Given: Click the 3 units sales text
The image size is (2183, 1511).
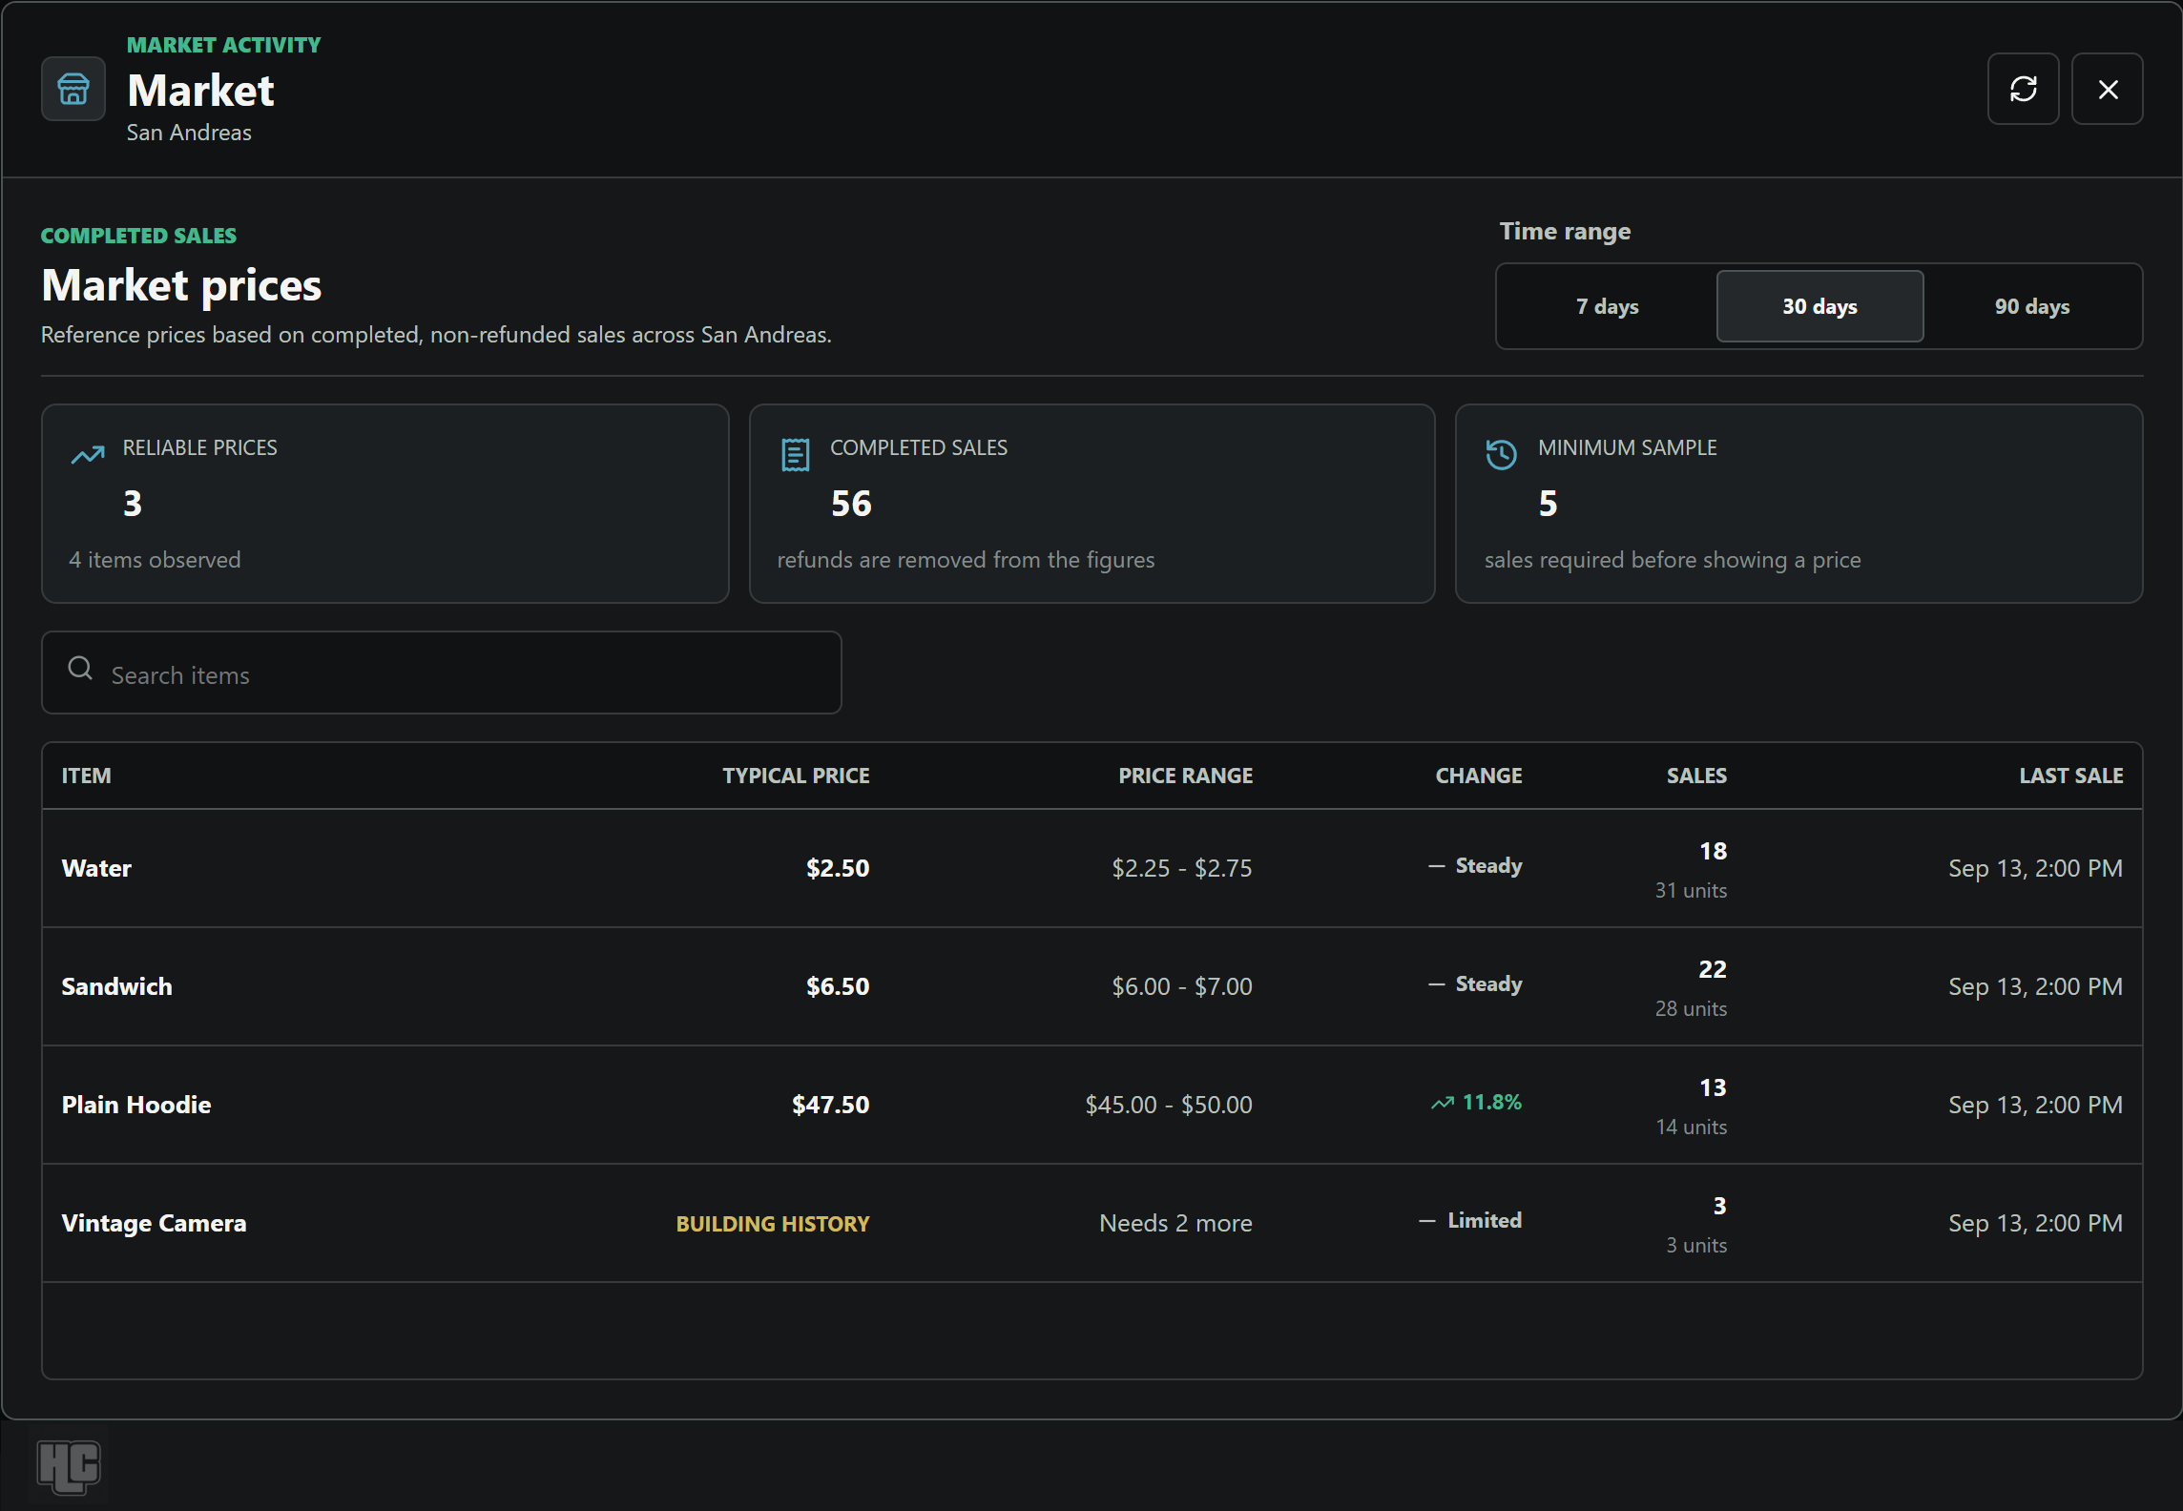Looking at the screenshot, I should click(1696, 1245).
